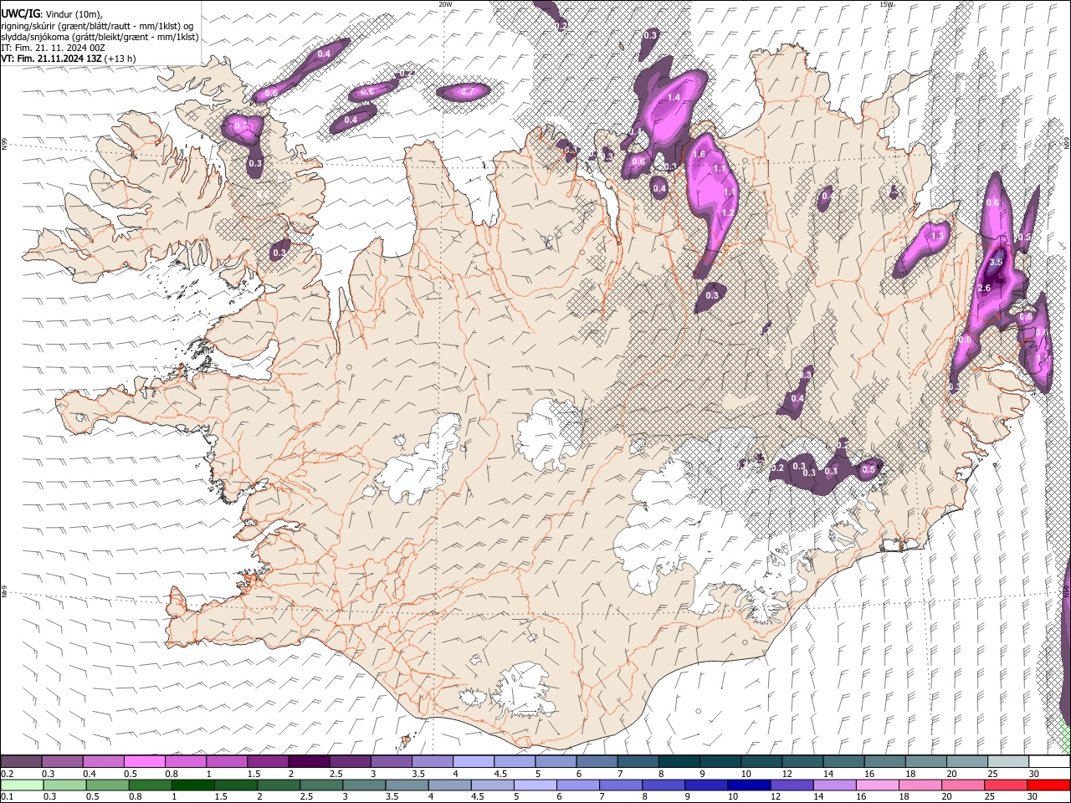This screenshot has height=803, width=1071.
Task: Select the light lavender 4 snow legend swatch
Action: 474,762
